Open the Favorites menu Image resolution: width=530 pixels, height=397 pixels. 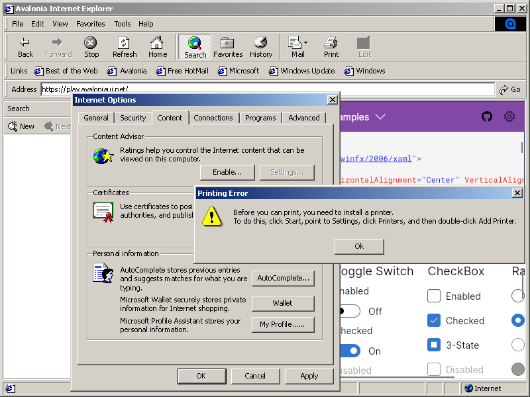(x=91, y=24)
